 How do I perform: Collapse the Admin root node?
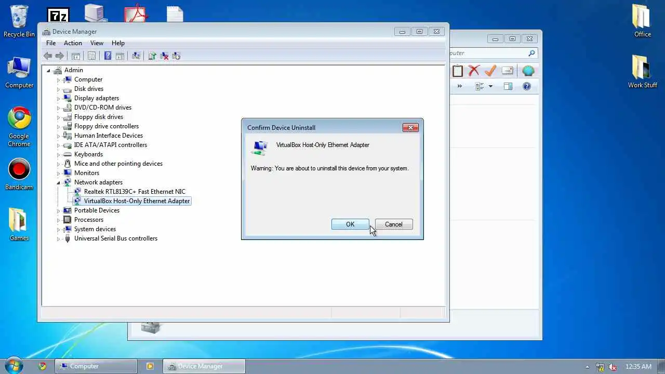pyautogui.click(x=49, y=71)
